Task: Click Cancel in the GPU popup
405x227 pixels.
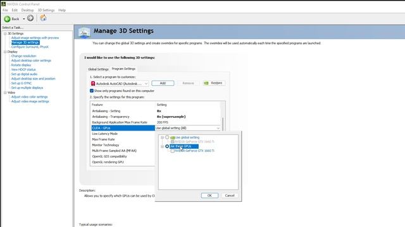Action: point(230,195)
